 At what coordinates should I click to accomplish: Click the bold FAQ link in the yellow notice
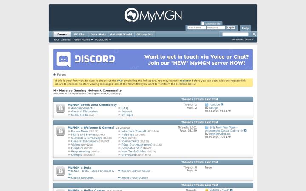[120, 81]
